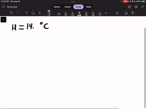Open settings gear icon
Screen dimensions: 146x109
[136, 7]
